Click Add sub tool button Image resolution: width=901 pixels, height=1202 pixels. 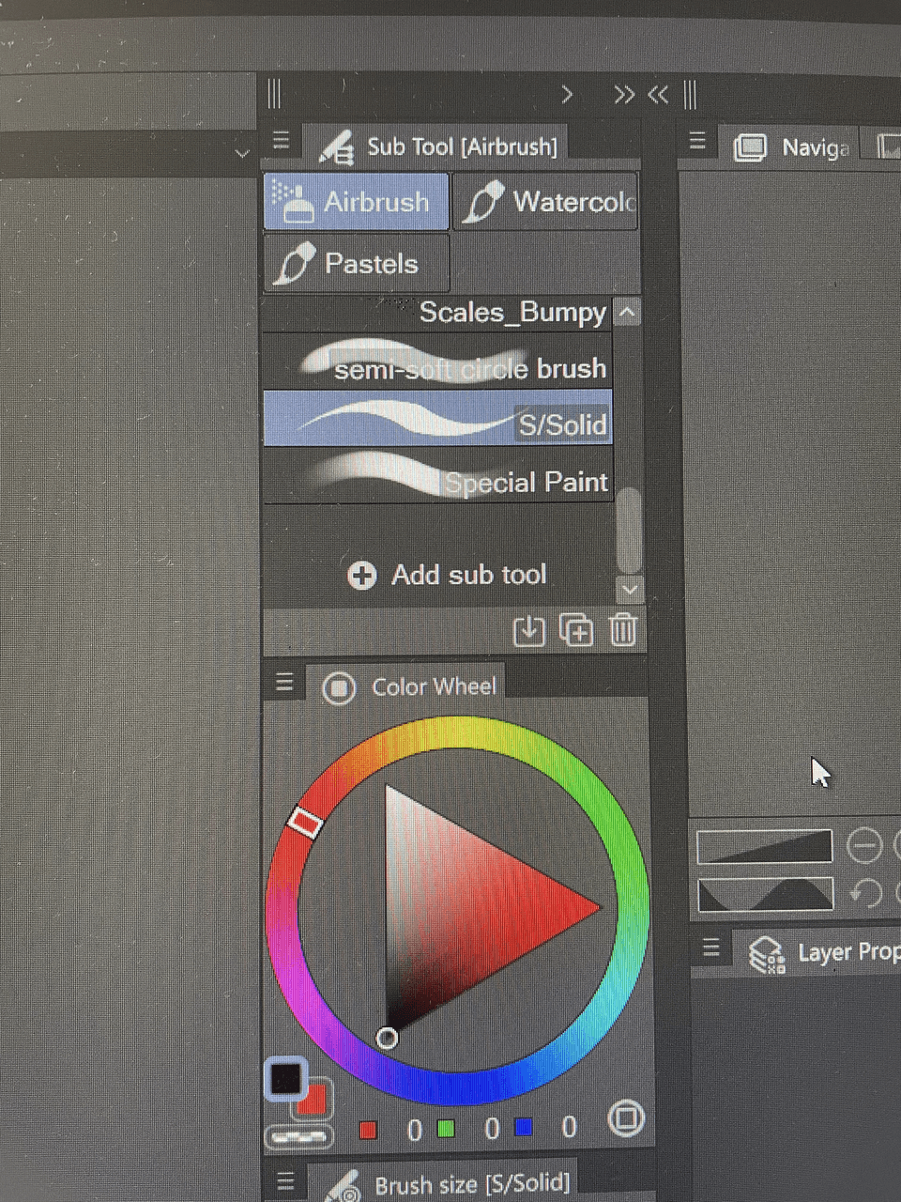tap(447, 575)
